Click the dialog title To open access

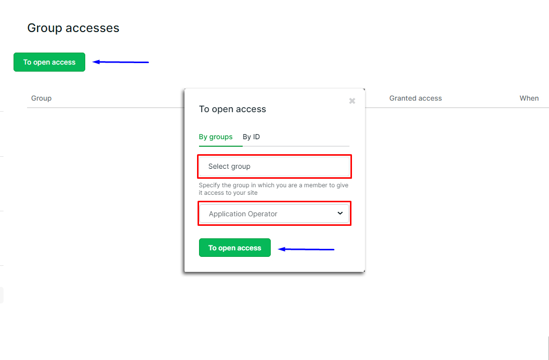pos(233,109)
